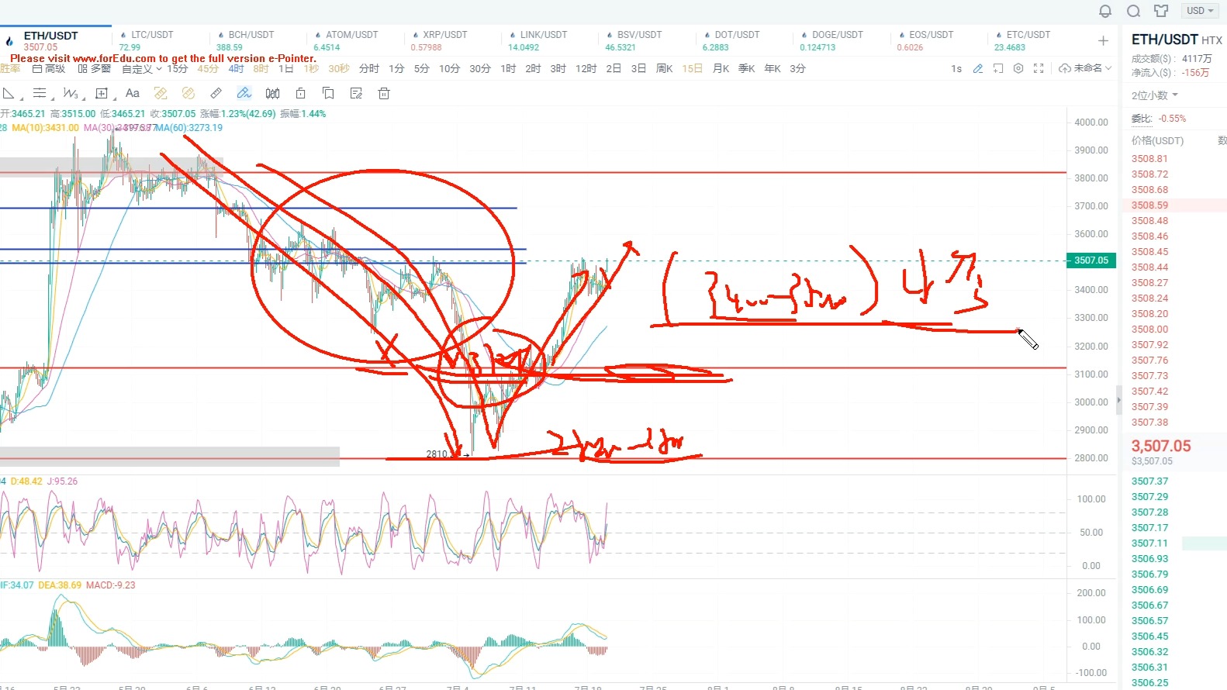
Task: Choose the 年K yearly candle interval
Action: coord(772,69)
